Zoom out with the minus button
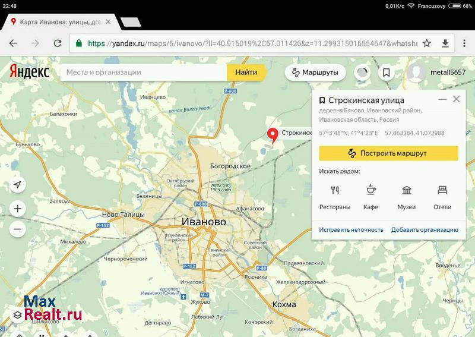Screen dimensions: 475x337 coord(18,229)
